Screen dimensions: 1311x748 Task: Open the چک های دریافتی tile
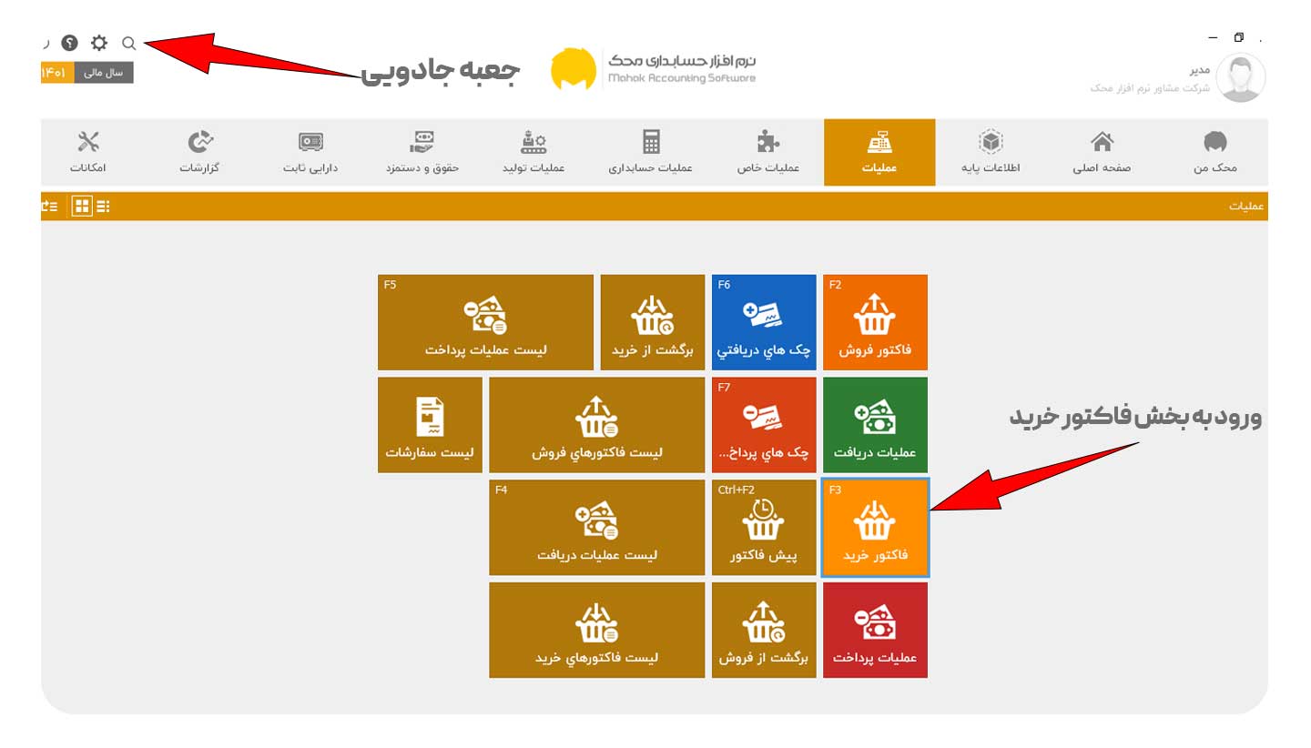point(764,322)
